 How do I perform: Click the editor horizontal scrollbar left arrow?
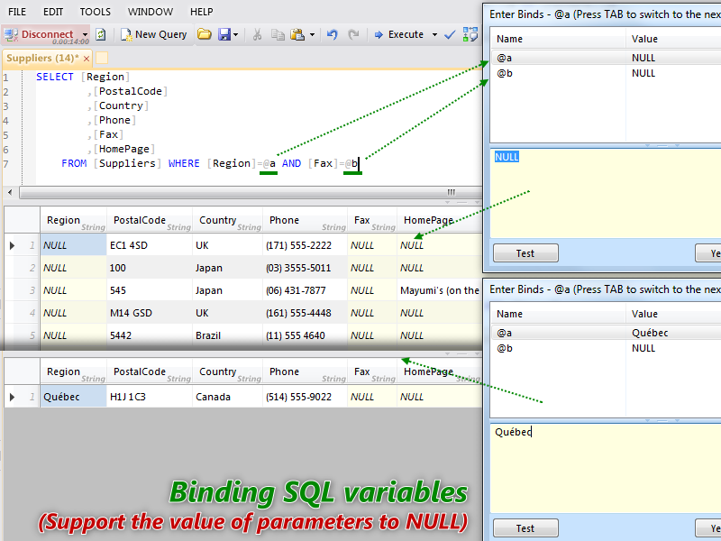click(11, 192)
